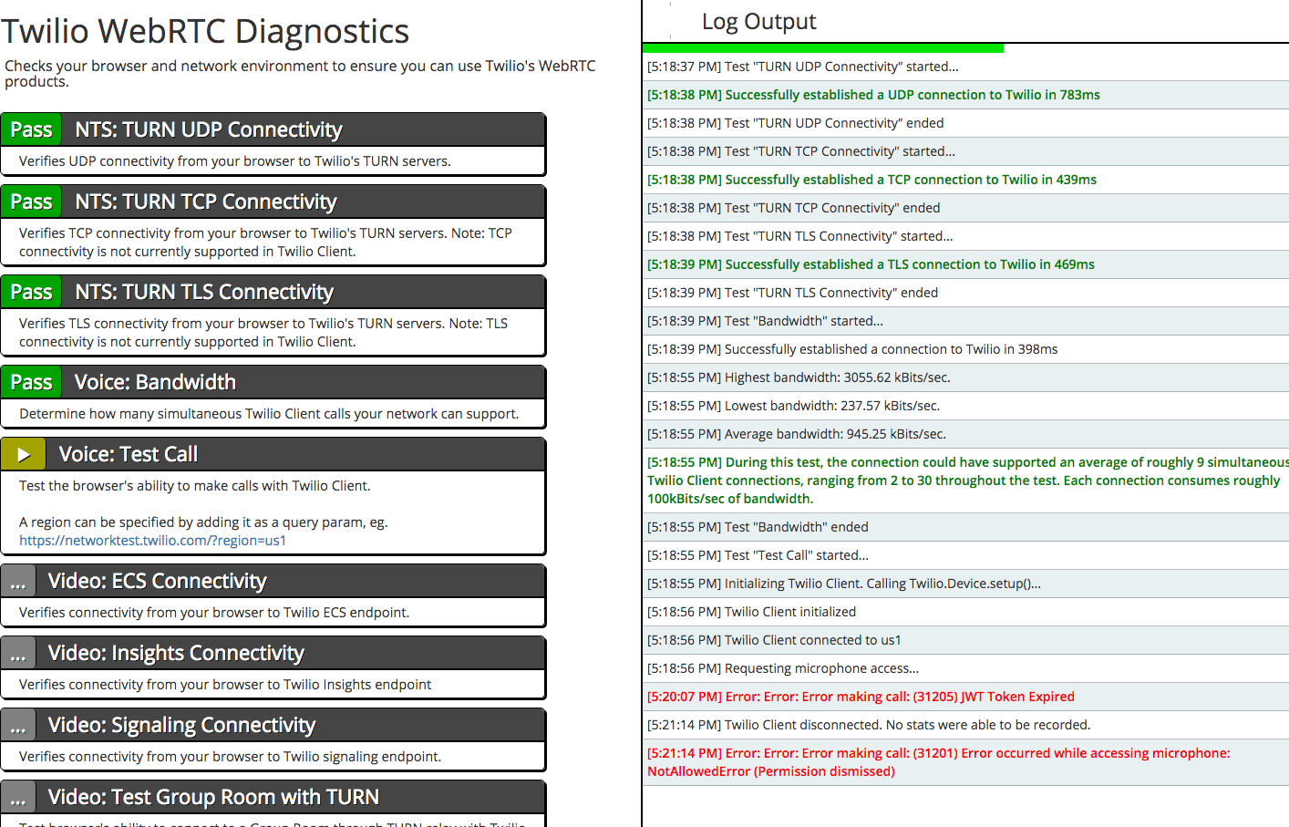Click the Pass badge for TURN UDP Connectivity
The width and height of the screenshot is (1289, 827).
(31, 129)
